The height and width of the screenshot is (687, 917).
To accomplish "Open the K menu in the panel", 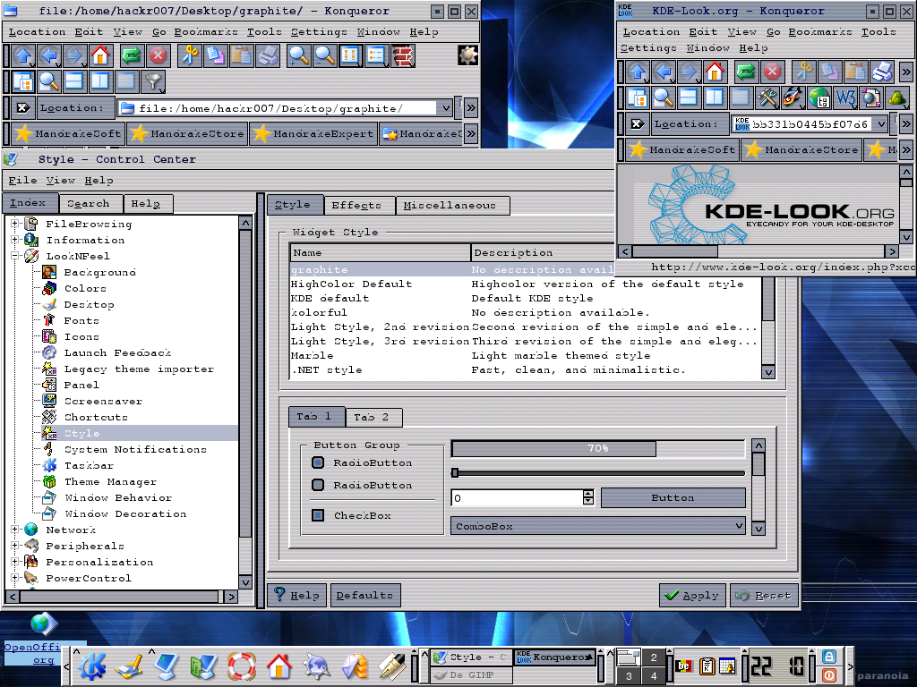I will pos(92,666).
